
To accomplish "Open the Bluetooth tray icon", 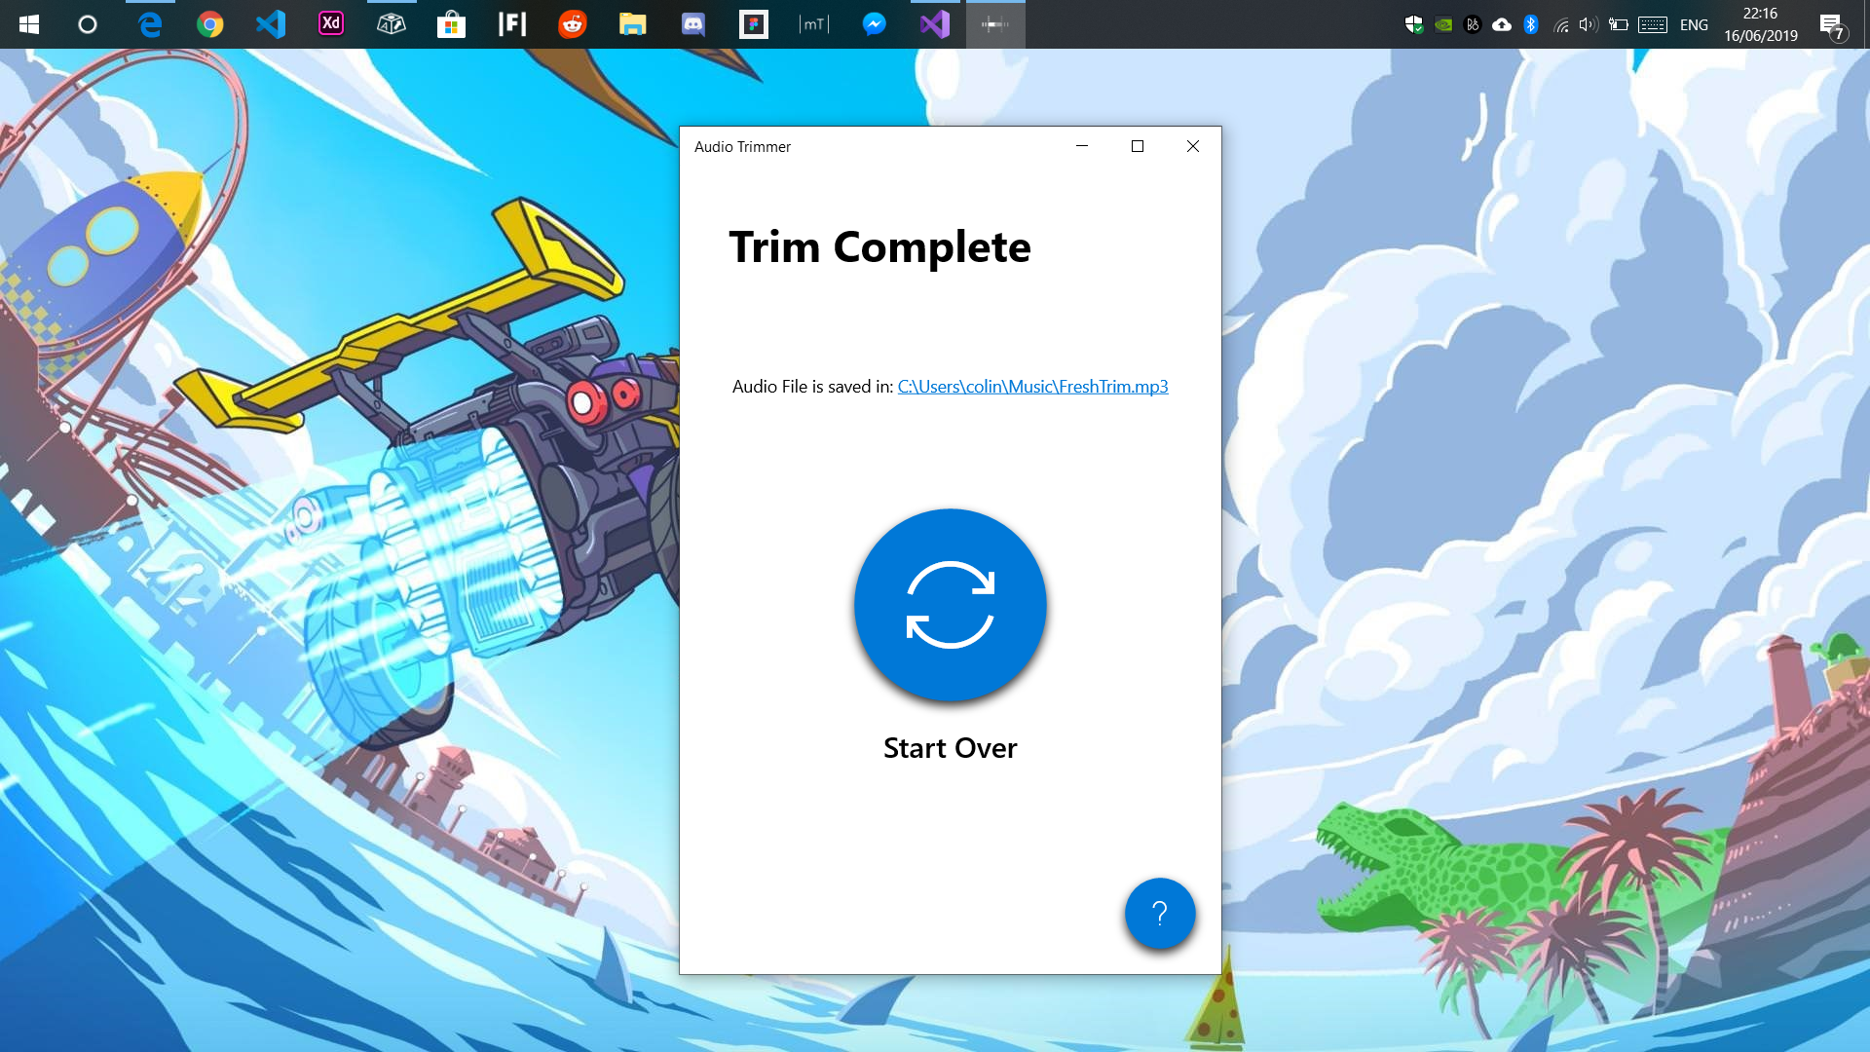I will [x=1530, y=24].
